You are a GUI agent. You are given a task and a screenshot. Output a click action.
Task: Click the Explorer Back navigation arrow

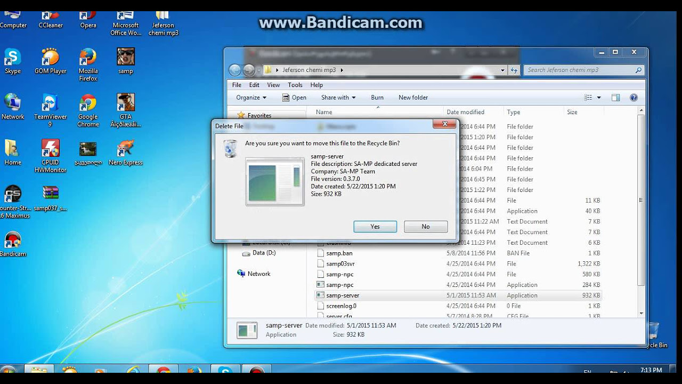click(x=235, y=70)
